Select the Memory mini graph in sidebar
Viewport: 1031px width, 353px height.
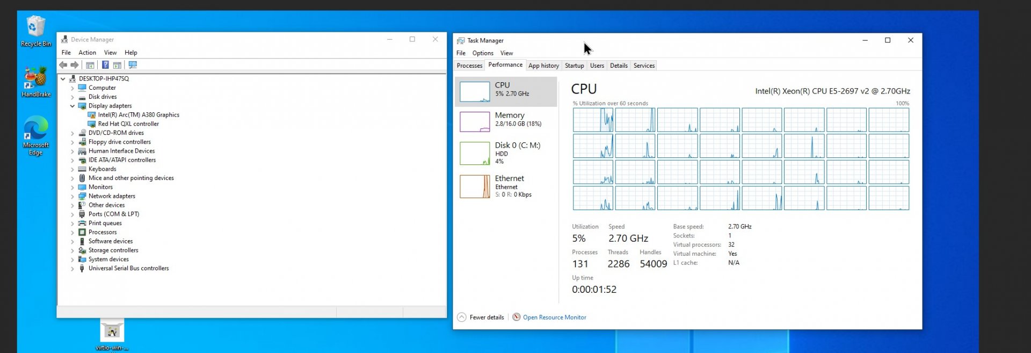(x=475, y=122)
